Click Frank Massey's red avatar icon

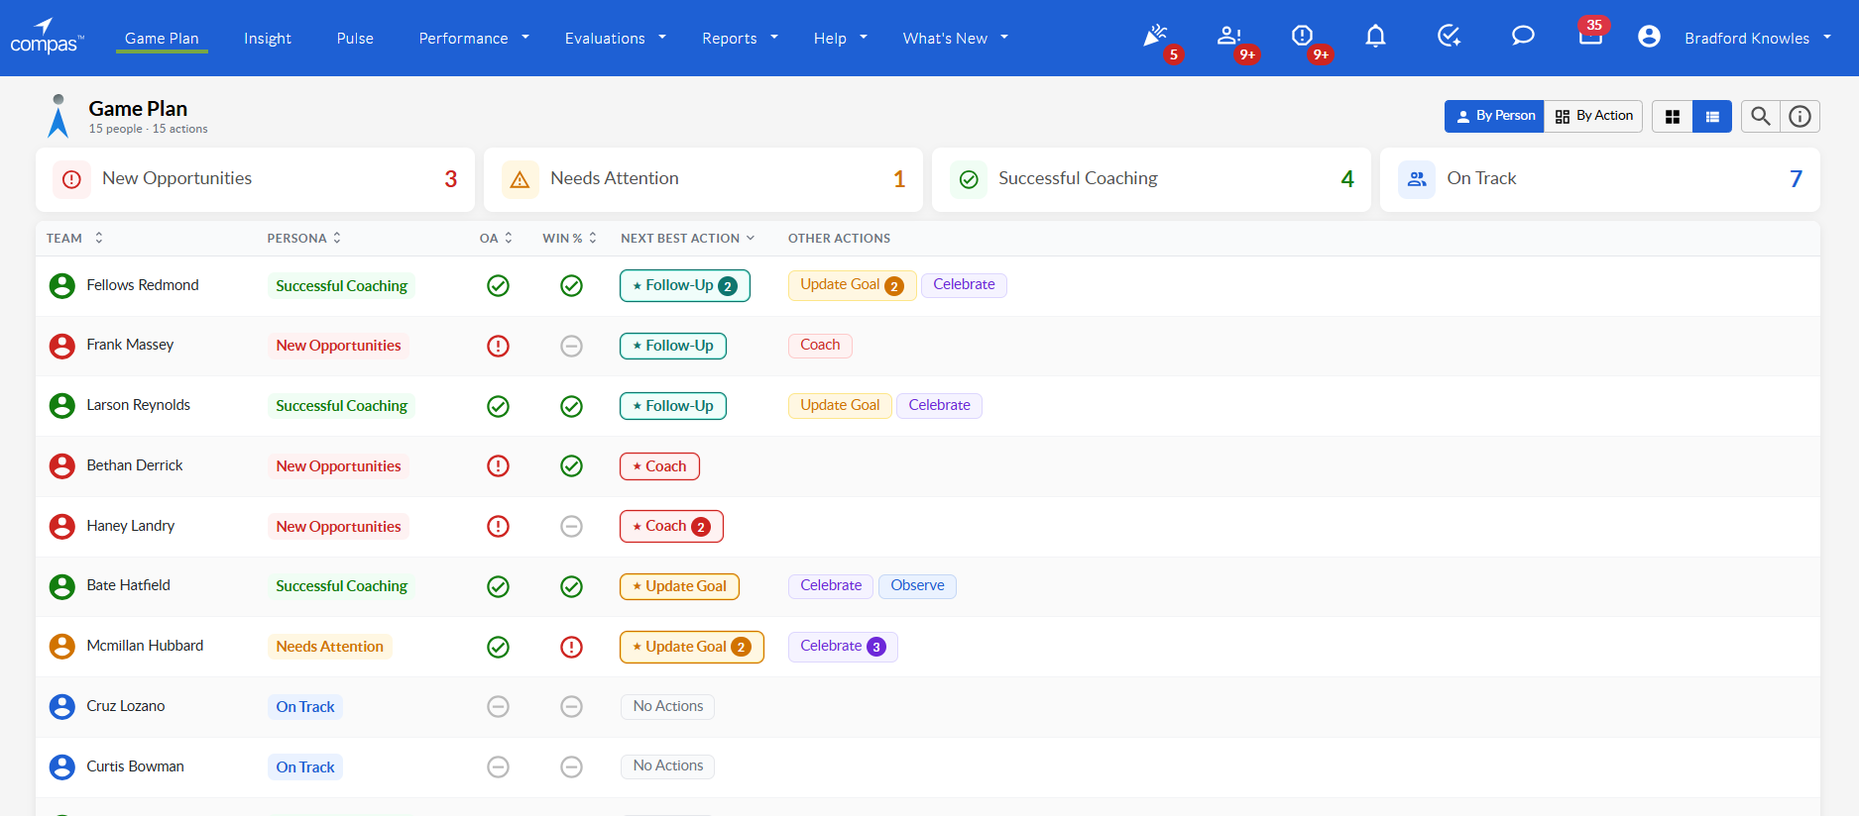pyautogui.click(x=62, y=346)
